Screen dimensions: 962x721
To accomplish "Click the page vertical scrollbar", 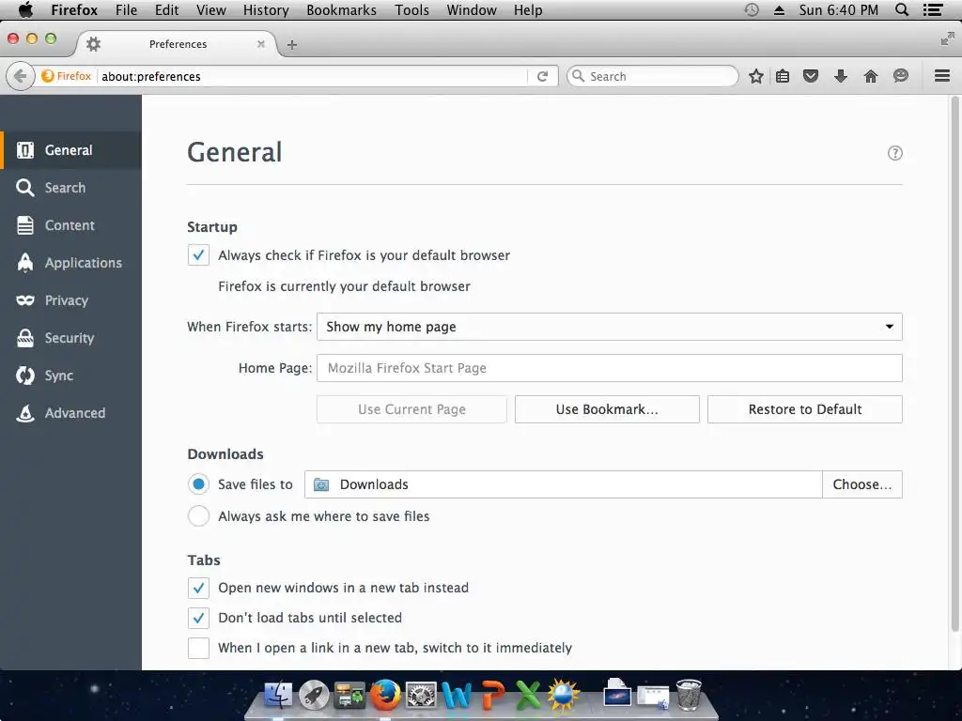I will [x=954, y=364].
